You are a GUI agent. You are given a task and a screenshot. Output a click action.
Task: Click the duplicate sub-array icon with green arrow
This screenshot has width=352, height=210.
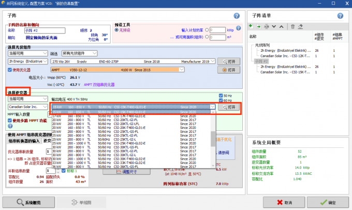pos(259,26)
